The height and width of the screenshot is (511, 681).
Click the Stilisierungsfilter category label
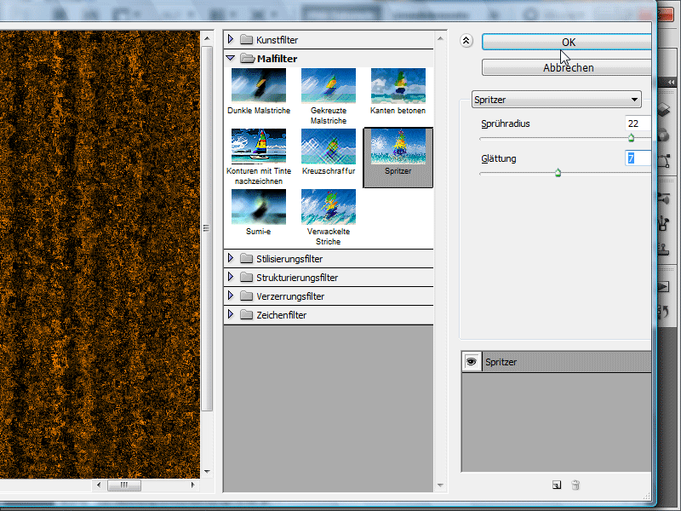point(289,259)
